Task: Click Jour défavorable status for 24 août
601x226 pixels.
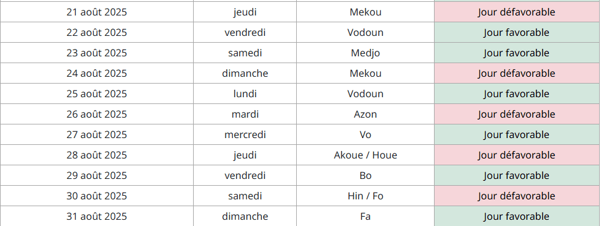Action: tap(517, 74)
